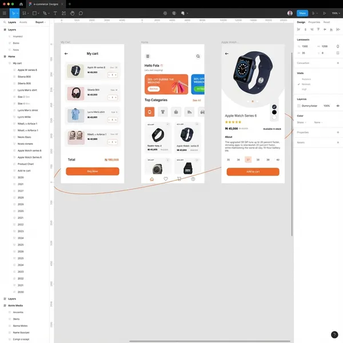Image resolution: width=343 pixels, height=343 pixels.
Task: Align selection to vertical centers
Action: (325, 29)
